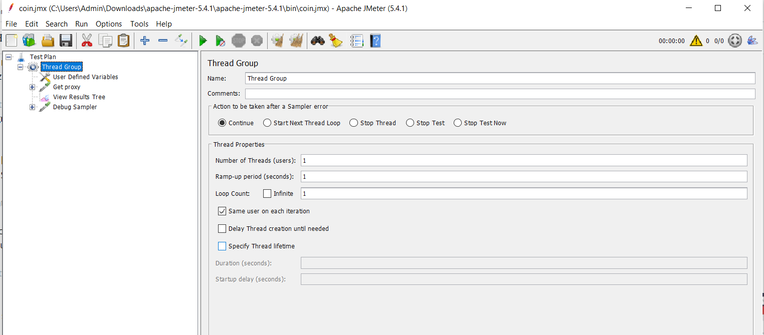This screenshot has height=335, width=764.
Task: Open the Tools menu
Action: pos(139,24)
